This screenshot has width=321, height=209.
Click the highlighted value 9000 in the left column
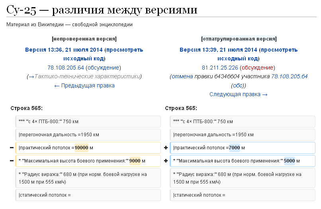tap(135, 161)
